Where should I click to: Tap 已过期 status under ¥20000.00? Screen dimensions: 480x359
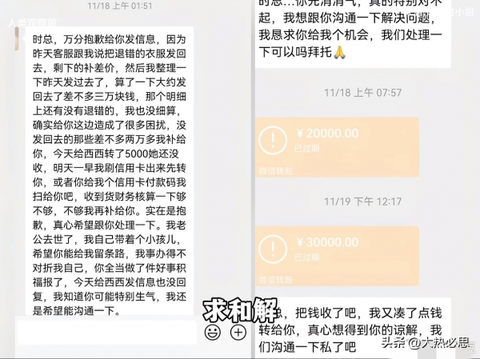pos(306,149)
